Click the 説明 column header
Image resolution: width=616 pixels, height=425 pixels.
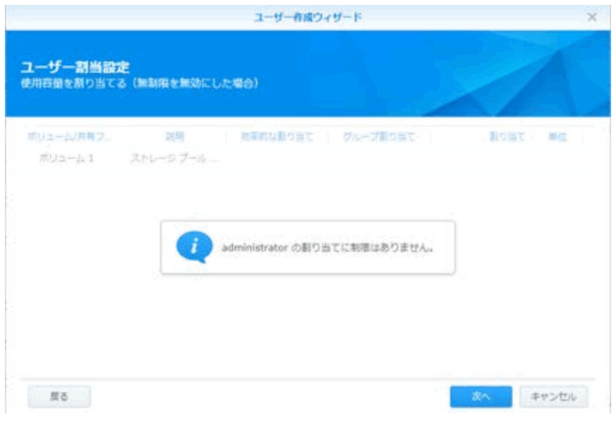(x=174, y=137)
